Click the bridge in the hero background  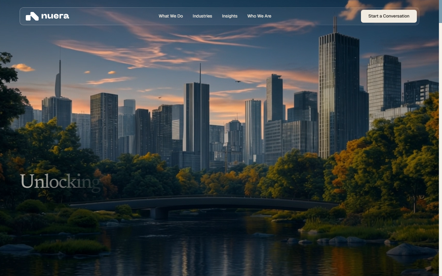tap(203, 204)
